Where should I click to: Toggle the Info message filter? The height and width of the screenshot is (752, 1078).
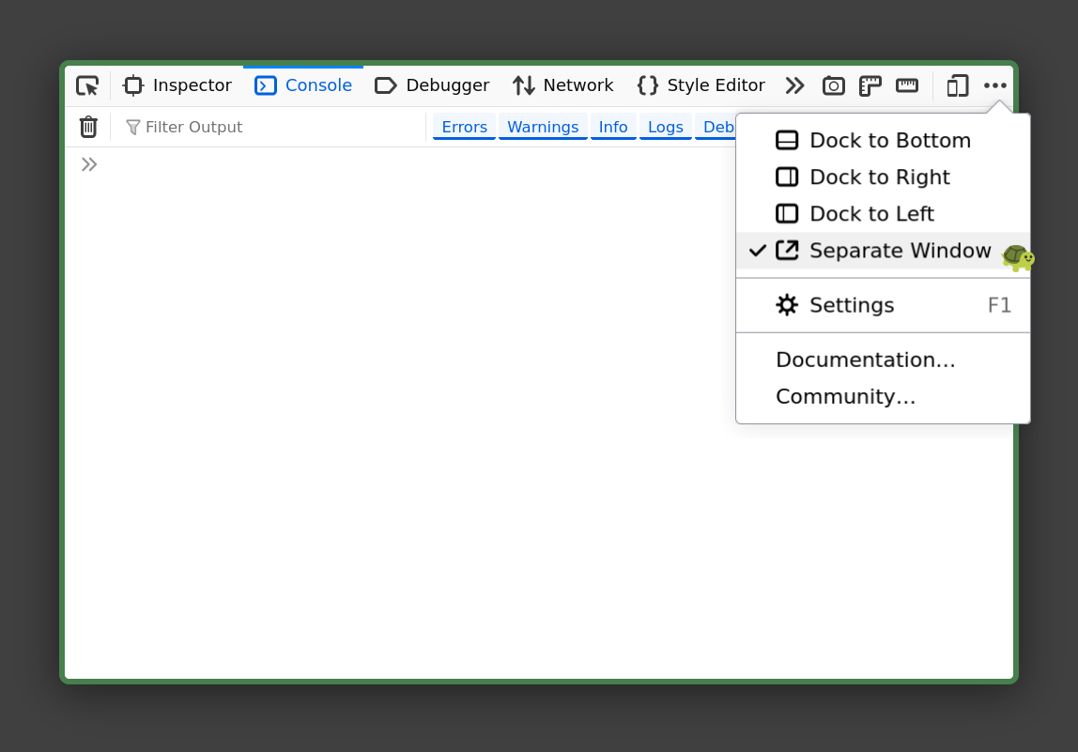coord(613,126)
